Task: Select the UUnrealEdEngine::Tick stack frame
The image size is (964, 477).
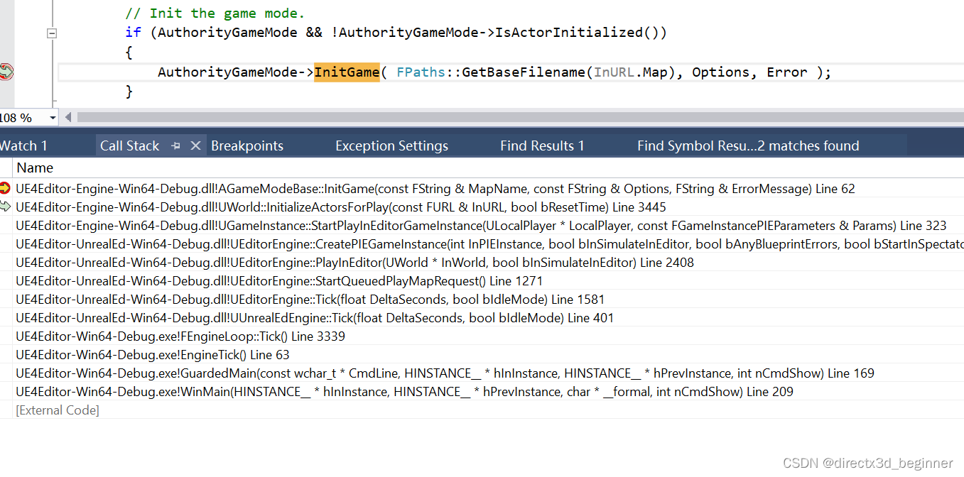Action: click(315, 318)
